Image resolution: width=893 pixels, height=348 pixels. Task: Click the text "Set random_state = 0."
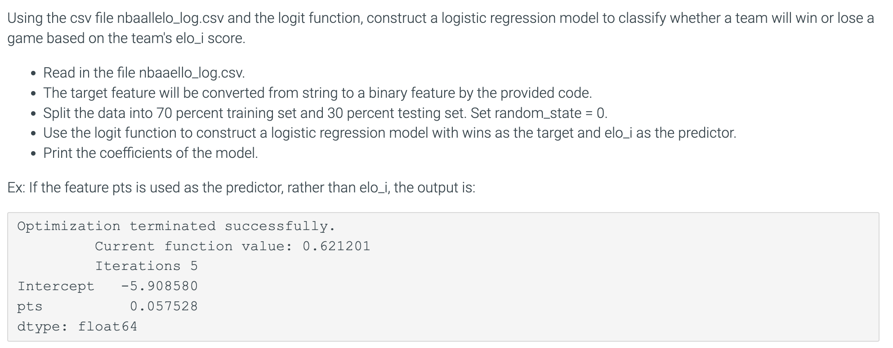pyautogui.click(x=539, y=113)
